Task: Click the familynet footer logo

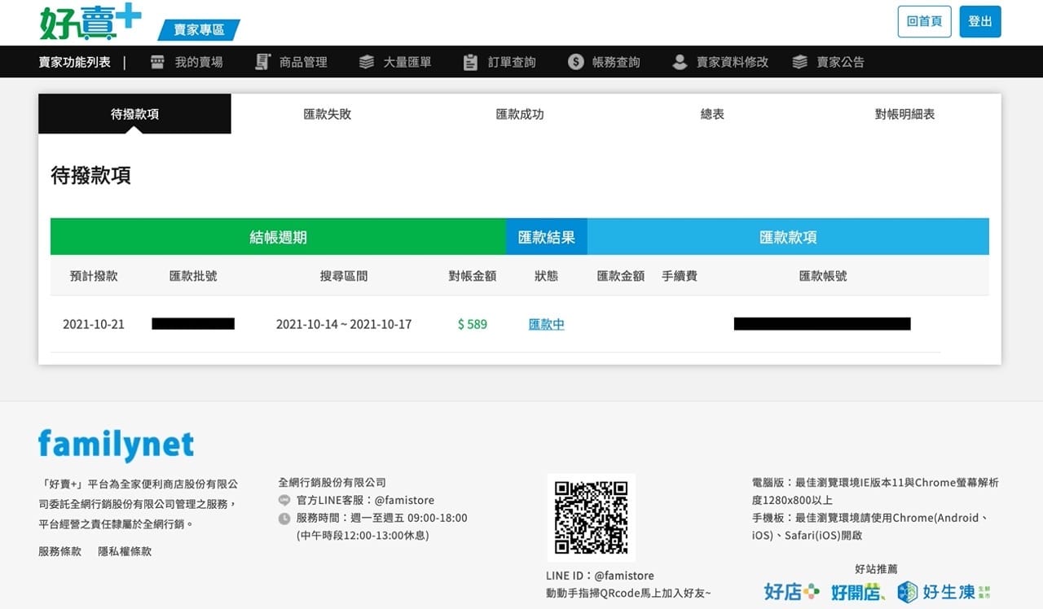Action: [116, 445]
